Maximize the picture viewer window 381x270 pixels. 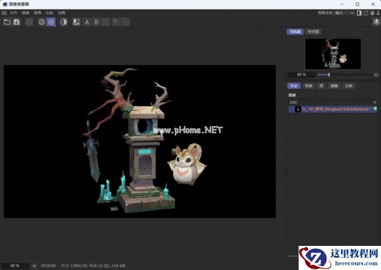[x=357, y=4]
